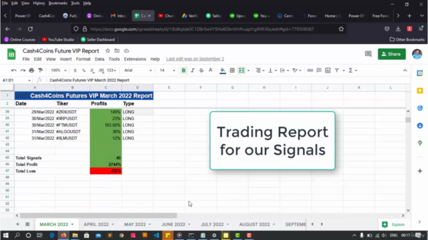This screenshot has height=240, width=428.
Task: Format cell as percent
Action: click(x=84, y=71)
